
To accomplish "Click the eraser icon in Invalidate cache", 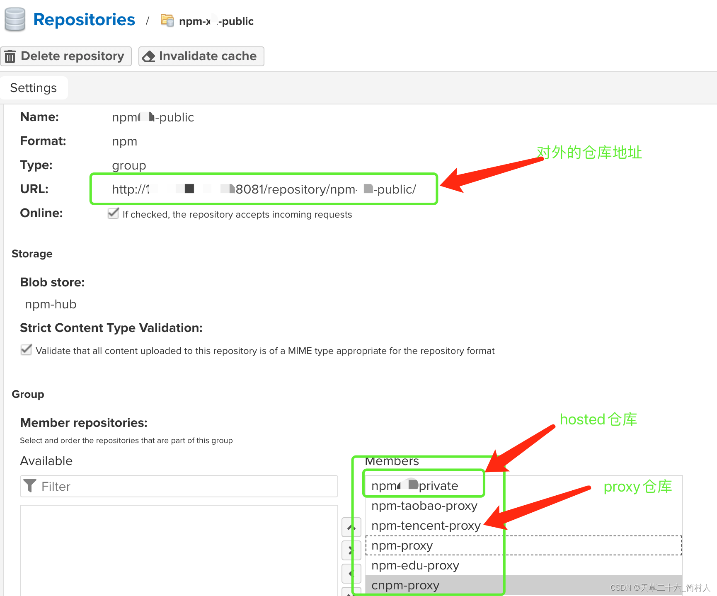I will pos(148,56).
